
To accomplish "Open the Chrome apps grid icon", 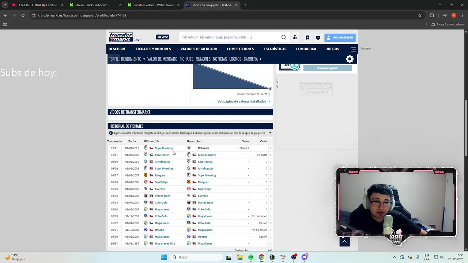I will pyautogui.click(x=5, y=24).
